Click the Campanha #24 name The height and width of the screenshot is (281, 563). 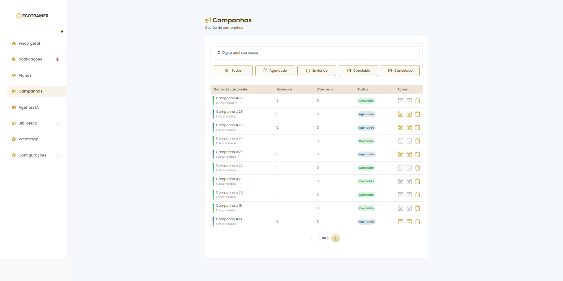click(x=229, y=139)
